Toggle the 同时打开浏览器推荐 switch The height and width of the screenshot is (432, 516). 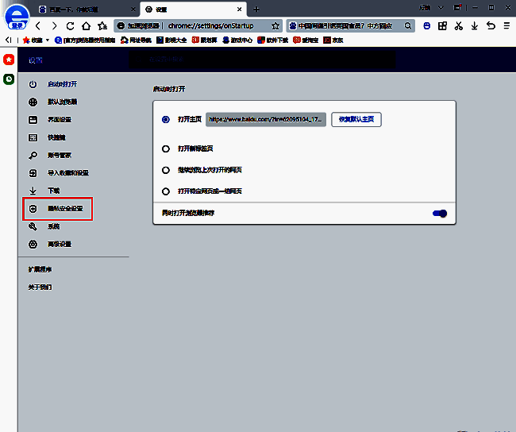(x=440, y=213)
